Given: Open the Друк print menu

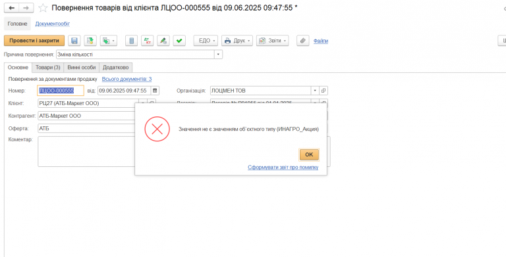Looking at the screenshot, I should point(237,41).
